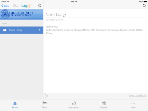Open the Newsletters tab
Screen dimensions: 148x111
click(74, 105)
